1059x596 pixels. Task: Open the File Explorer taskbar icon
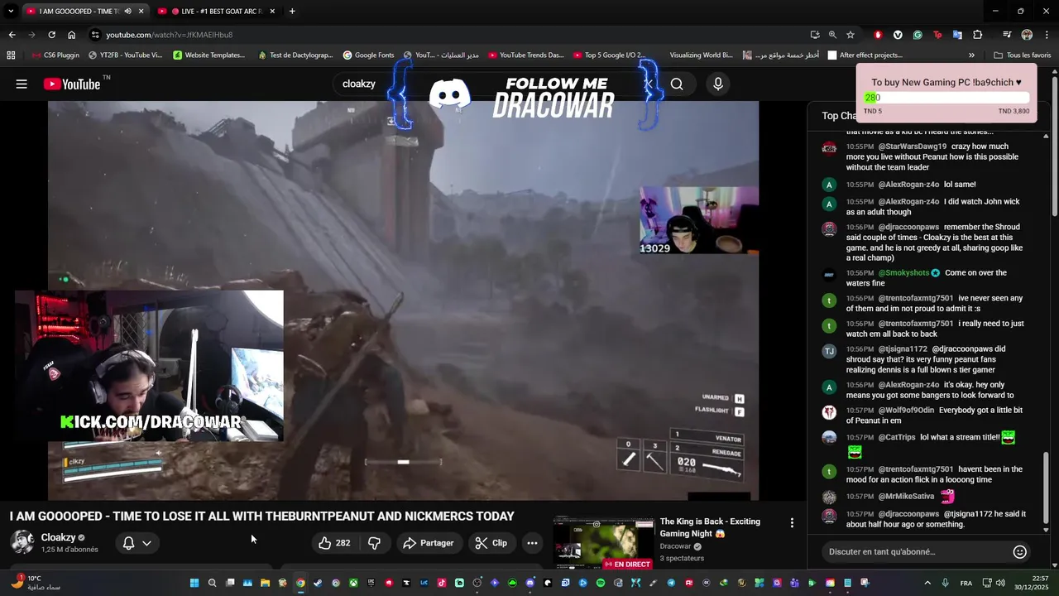point(265,583)
